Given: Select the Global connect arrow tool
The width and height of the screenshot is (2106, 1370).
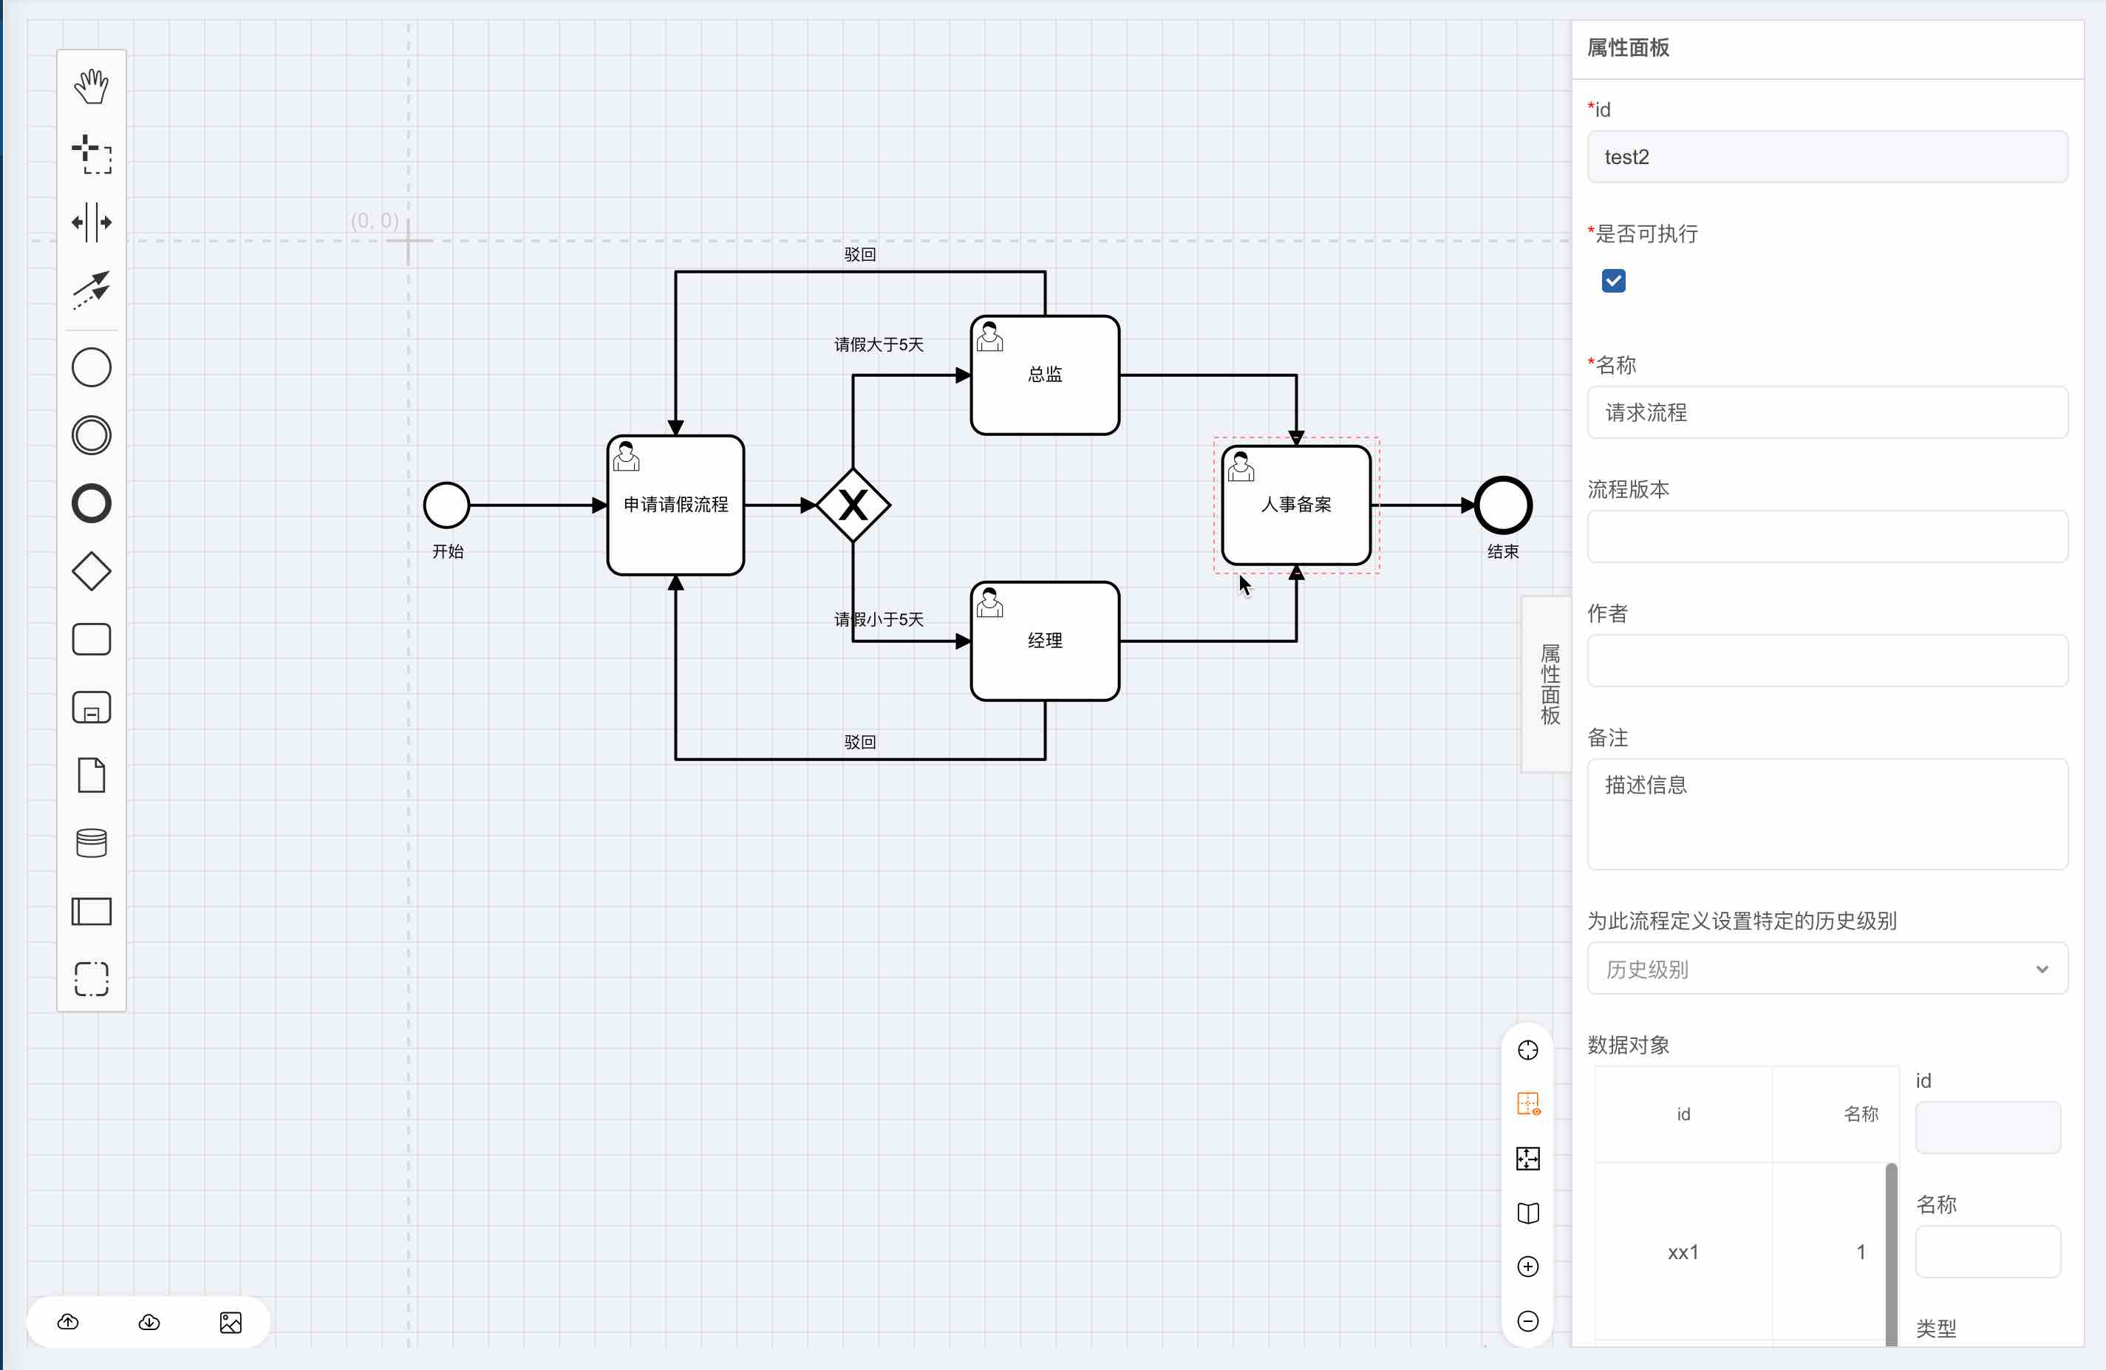Looking at the screenshot, I should coord(91,290).
